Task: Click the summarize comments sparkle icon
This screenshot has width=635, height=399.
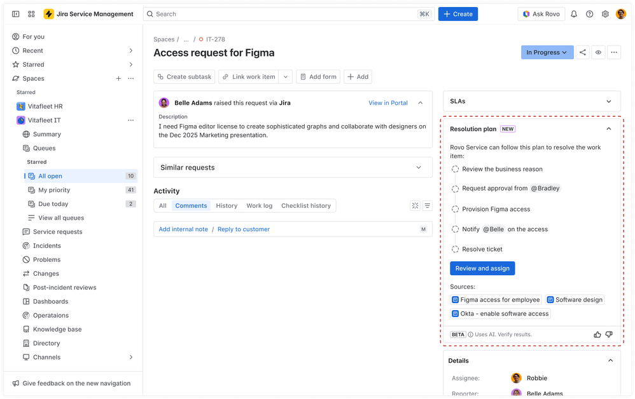Action: [415, 206]
